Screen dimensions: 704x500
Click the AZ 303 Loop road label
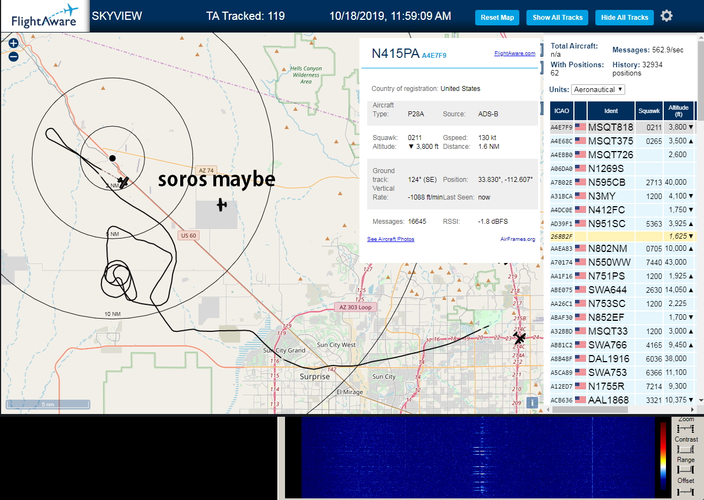[x=356, y=307]
